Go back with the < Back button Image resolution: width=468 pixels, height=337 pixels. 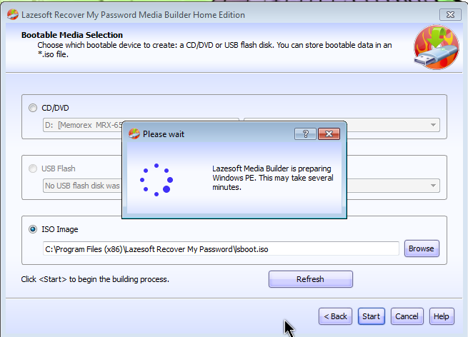[x=336, y=316]
